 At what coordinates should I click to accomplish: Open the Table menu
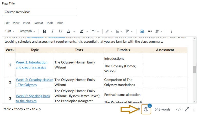tap(60, 23)
